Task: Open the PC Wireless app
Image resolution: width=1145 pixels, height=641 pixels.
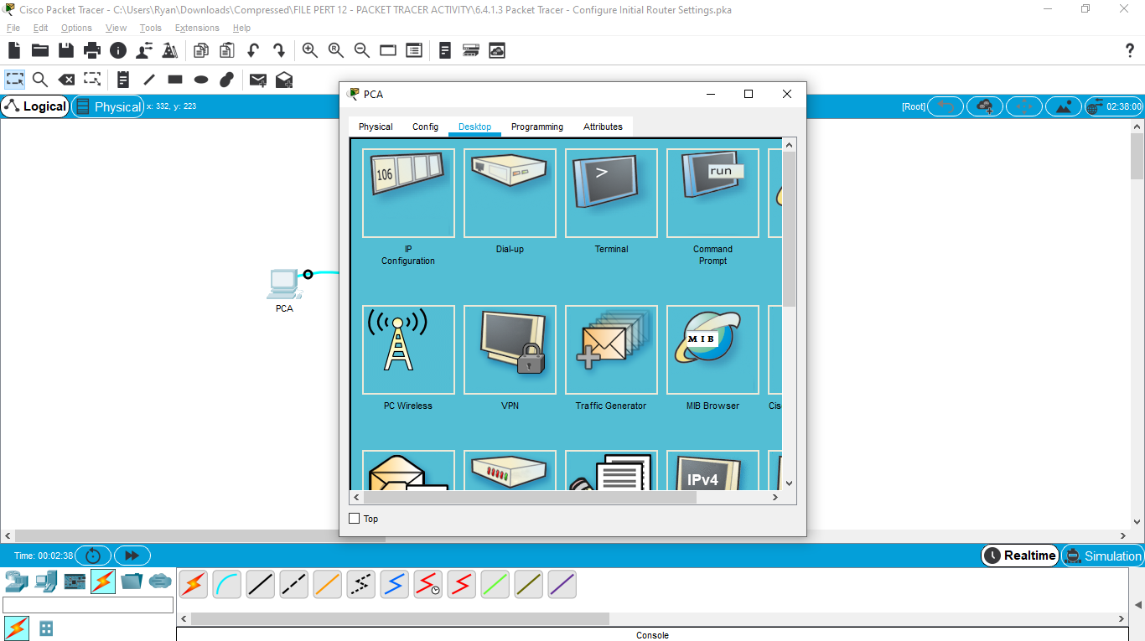Action: click(408, 349)
